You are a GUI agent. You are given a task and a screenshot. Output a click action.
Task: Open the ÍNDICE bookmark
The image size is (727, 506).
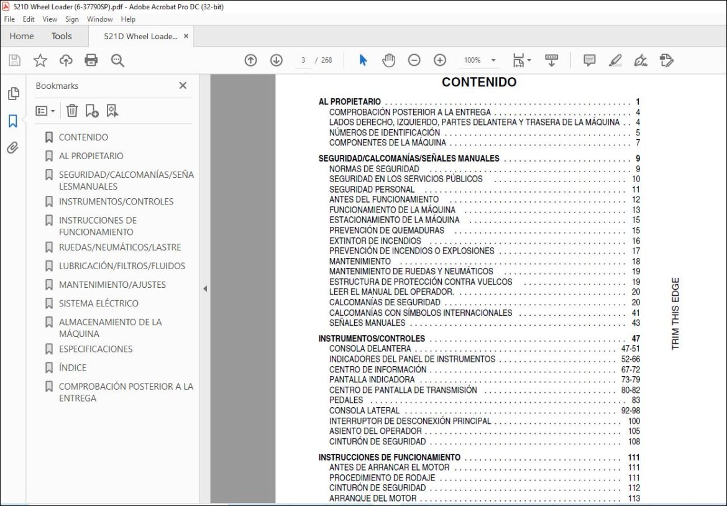coord(72,368)
